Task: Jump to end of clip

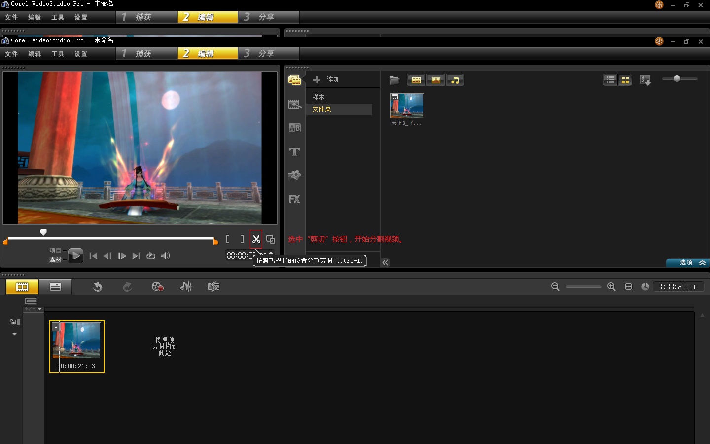Action: (137, 256)
